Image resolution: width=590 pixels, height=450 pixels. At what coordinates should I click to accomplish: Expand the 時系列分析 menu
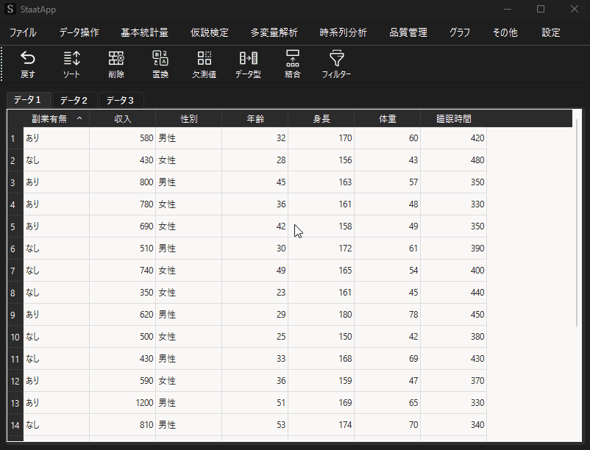(x=344, y=32)
